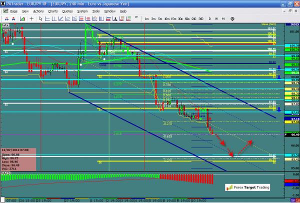Click the 96.49 current price marker

pos(288,135)
